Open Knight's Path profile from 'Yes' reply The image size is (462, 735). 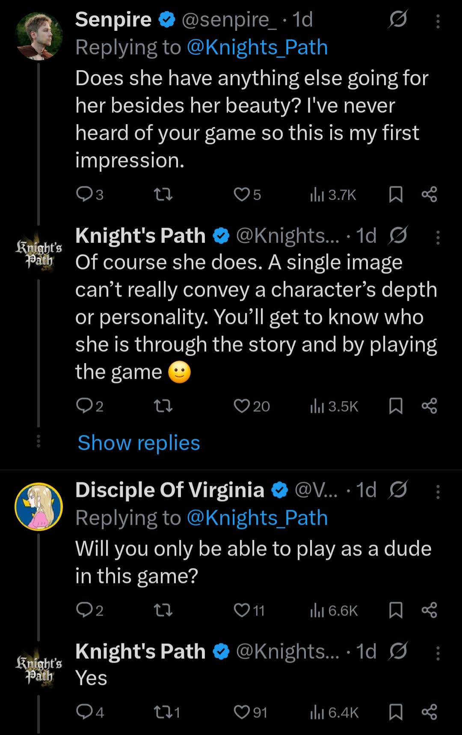coord(140,651)
